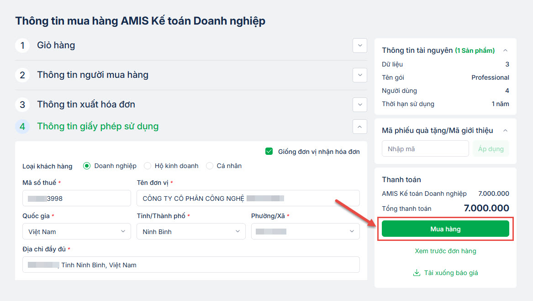Collapse Thông tin giấy phép sử dụng chevron
This screenshot has width=533, height=301.
click(x=360, y=127)
